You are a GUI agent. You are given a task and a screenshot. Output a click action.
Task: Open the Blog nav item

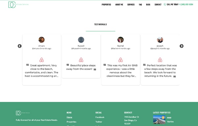point(148,5)
